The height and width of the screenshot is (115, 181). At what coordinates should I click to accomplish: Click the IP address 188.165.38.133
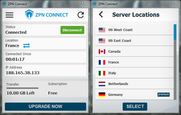(x=23, y=73)
